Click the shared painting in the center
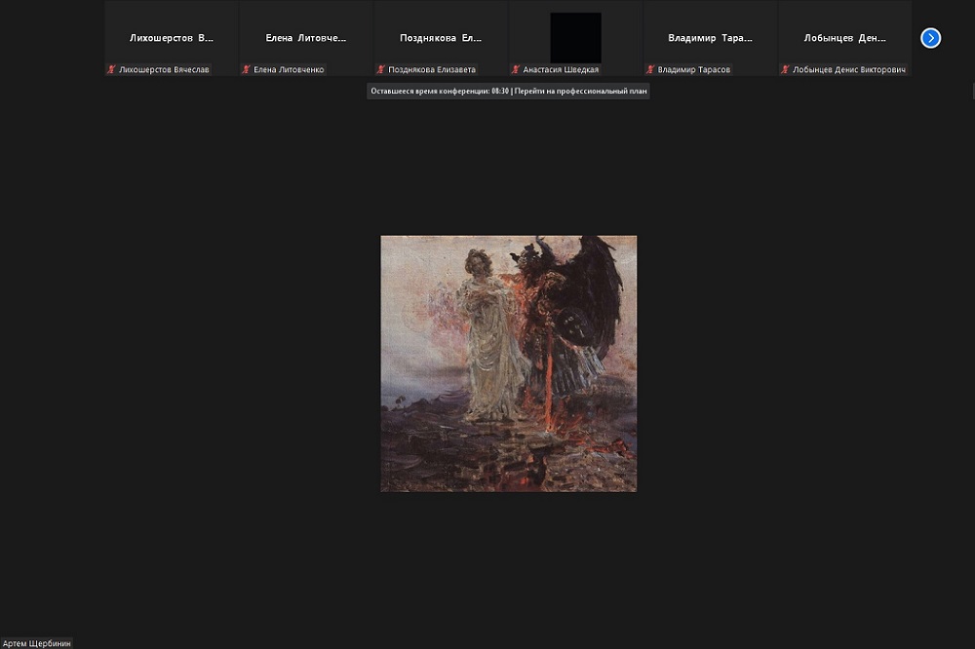 [508, 363]
